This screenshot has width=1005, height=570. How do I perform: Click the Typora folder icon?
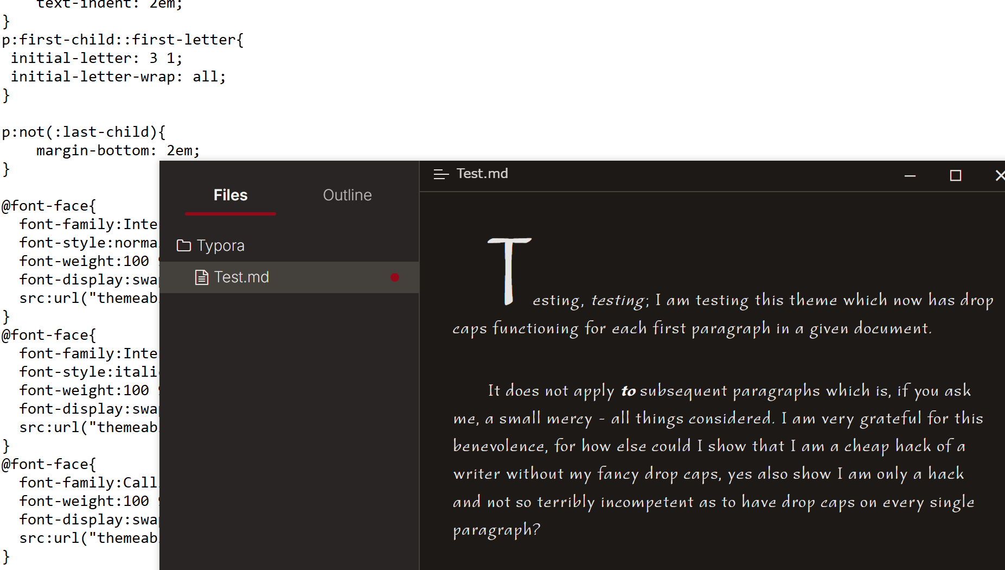pos(184,246)
